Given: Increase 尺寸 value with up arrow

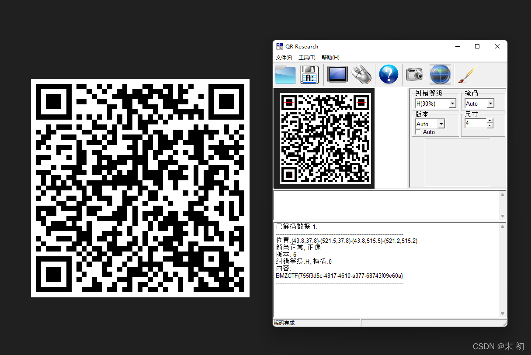Looking at the screenshot, I should (x=490, y=121).
